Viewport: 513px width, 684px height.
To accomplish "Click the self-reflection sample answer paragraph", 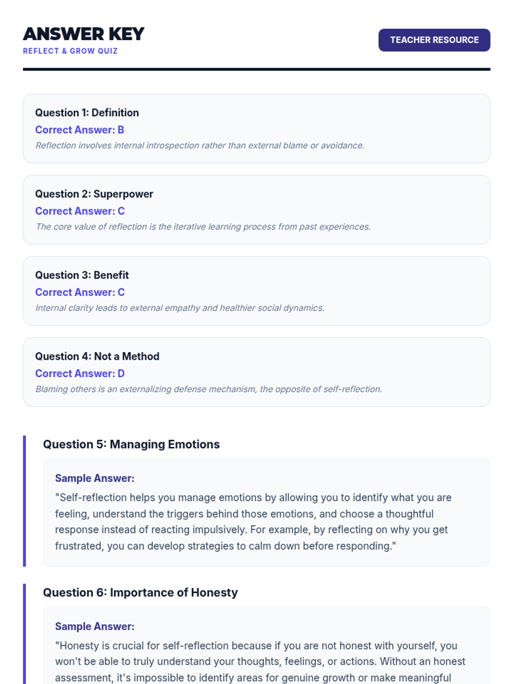I will 253,522.
